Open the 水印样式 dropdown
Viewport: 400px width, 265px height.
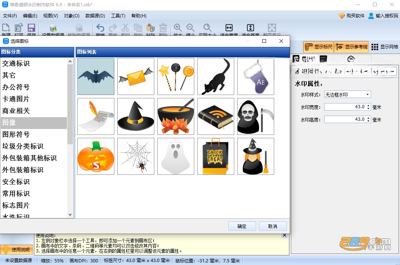pyautogui.click(x=347, y=95)
